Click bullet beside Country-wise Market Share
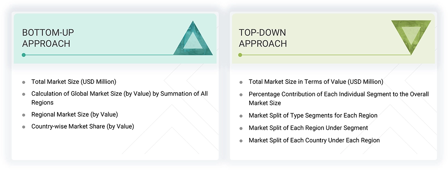The width and height of the screenshot is (448, 170). coord(24,127)
